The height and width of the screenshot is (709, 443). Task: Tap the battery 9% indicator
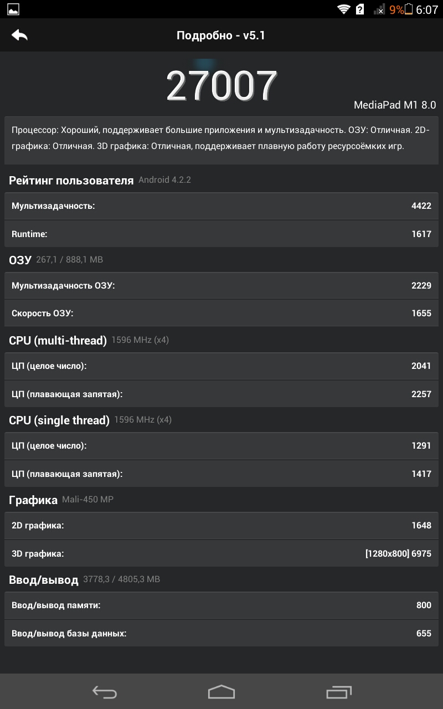pyautogui.click(x=401, y=9)
